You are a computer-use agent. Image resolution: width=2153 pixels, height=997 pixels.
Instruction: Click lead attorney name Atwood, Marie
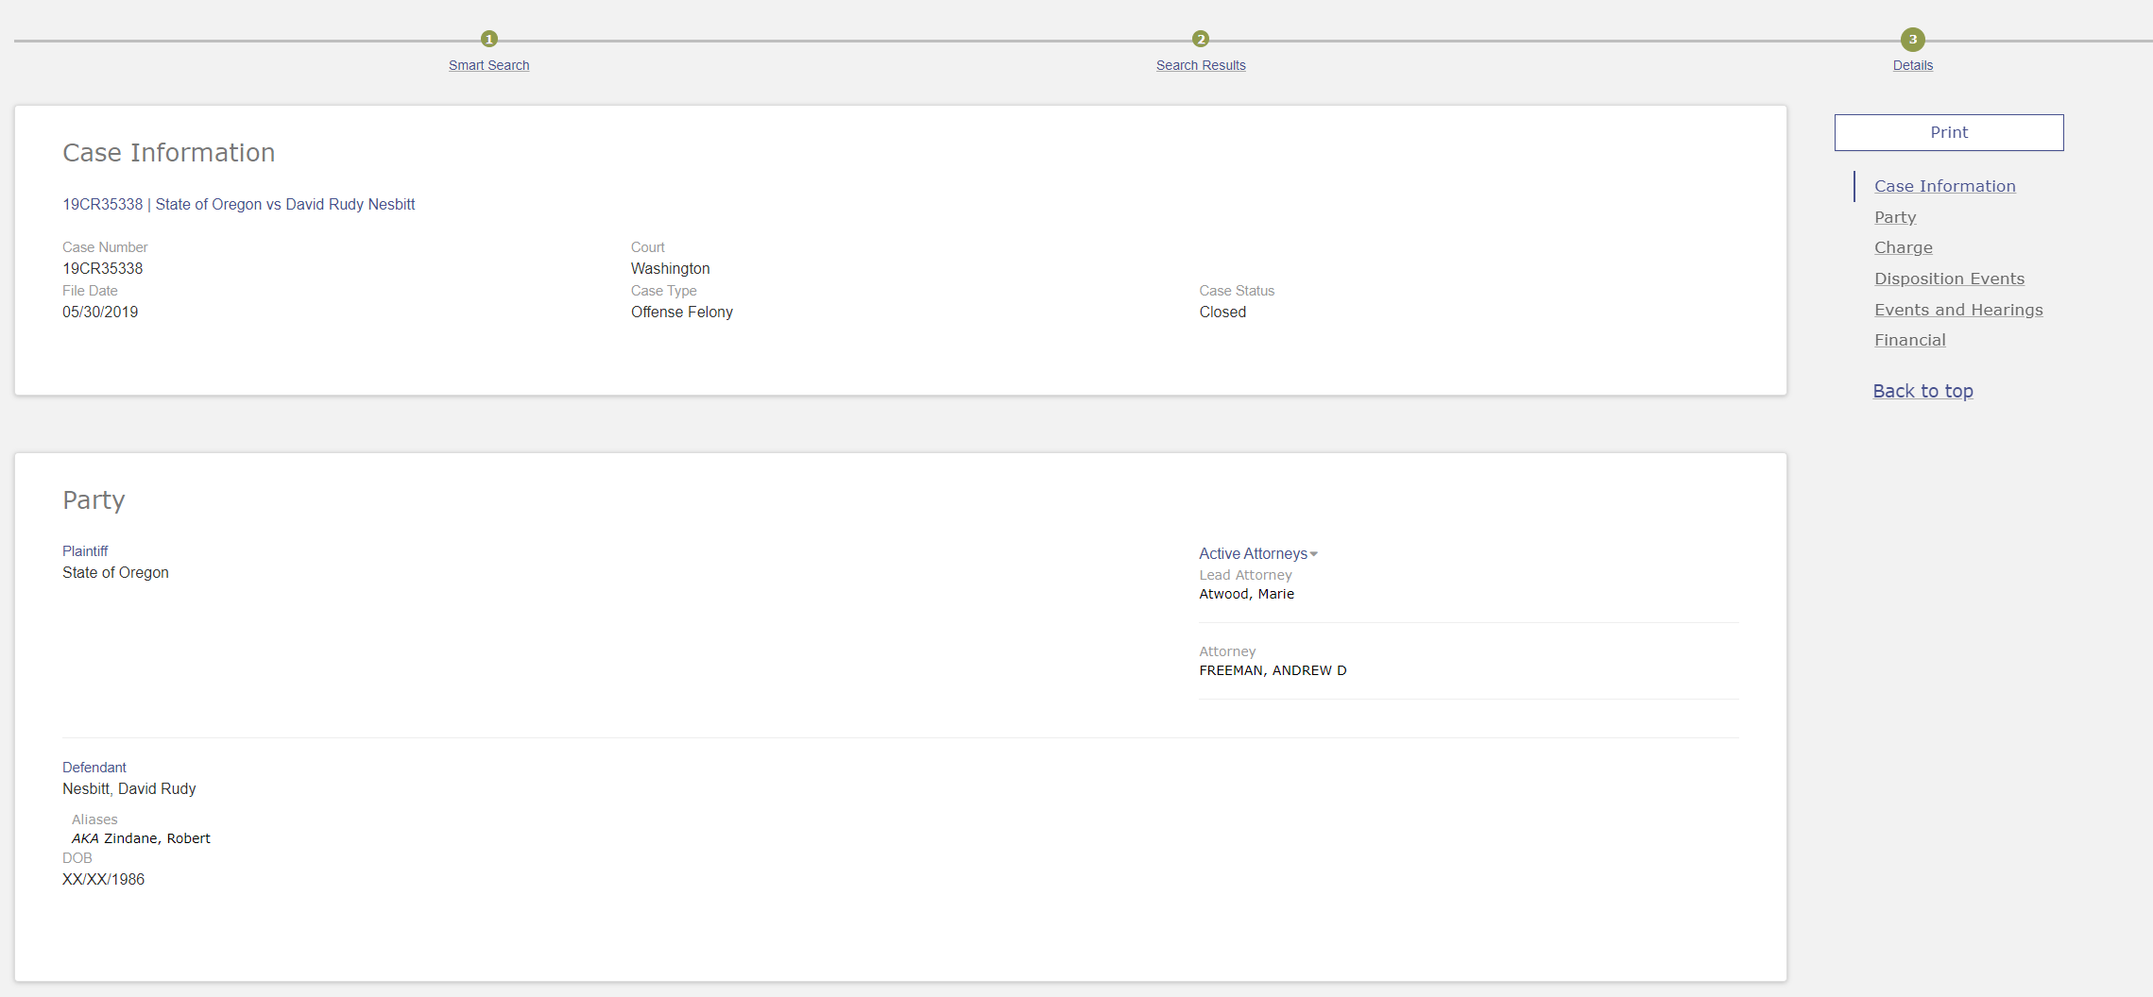tap(1246, 594)
